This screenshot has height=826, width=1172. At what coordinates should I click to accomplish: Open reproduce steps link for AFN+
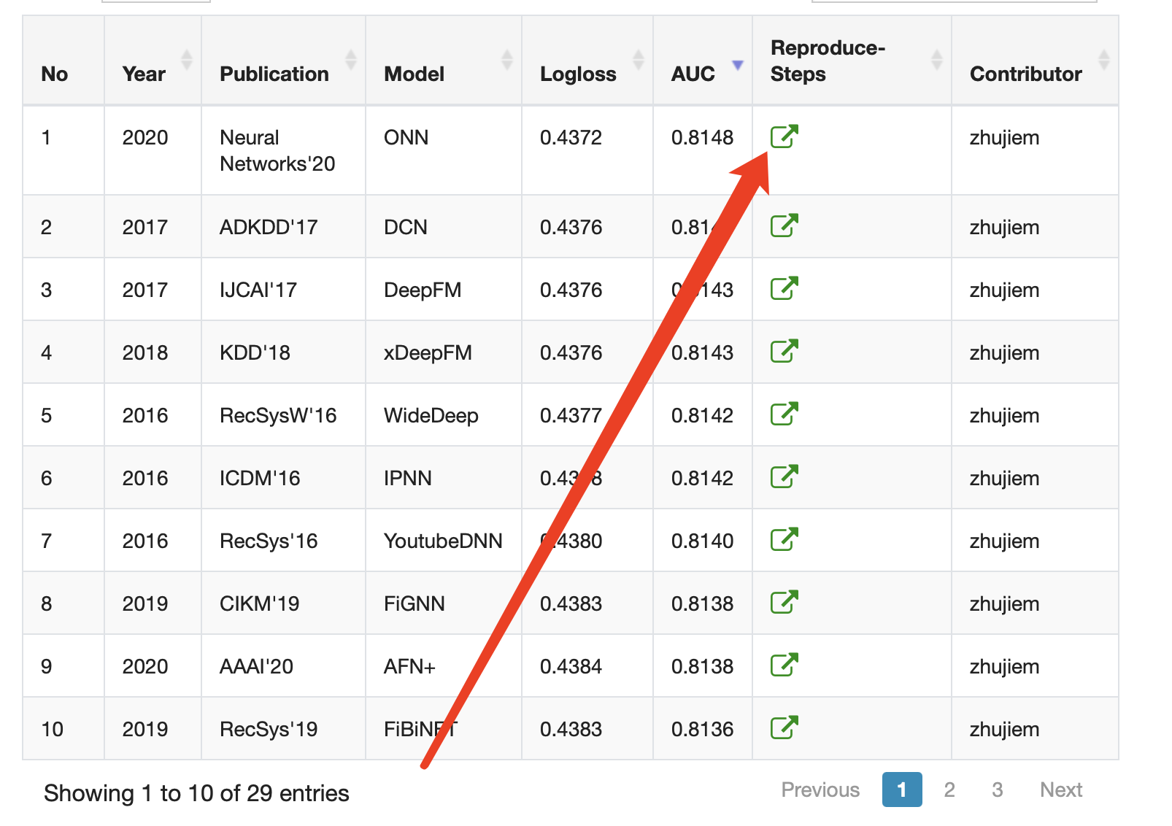(784, 665)
